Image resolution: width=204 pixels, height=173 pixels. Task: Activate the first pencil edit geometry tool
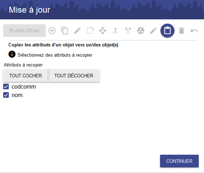(77, 31)
